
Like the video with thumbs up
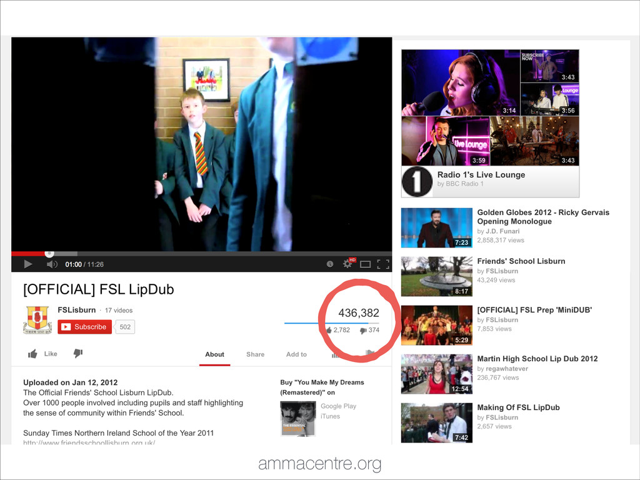tap(42, 354)
